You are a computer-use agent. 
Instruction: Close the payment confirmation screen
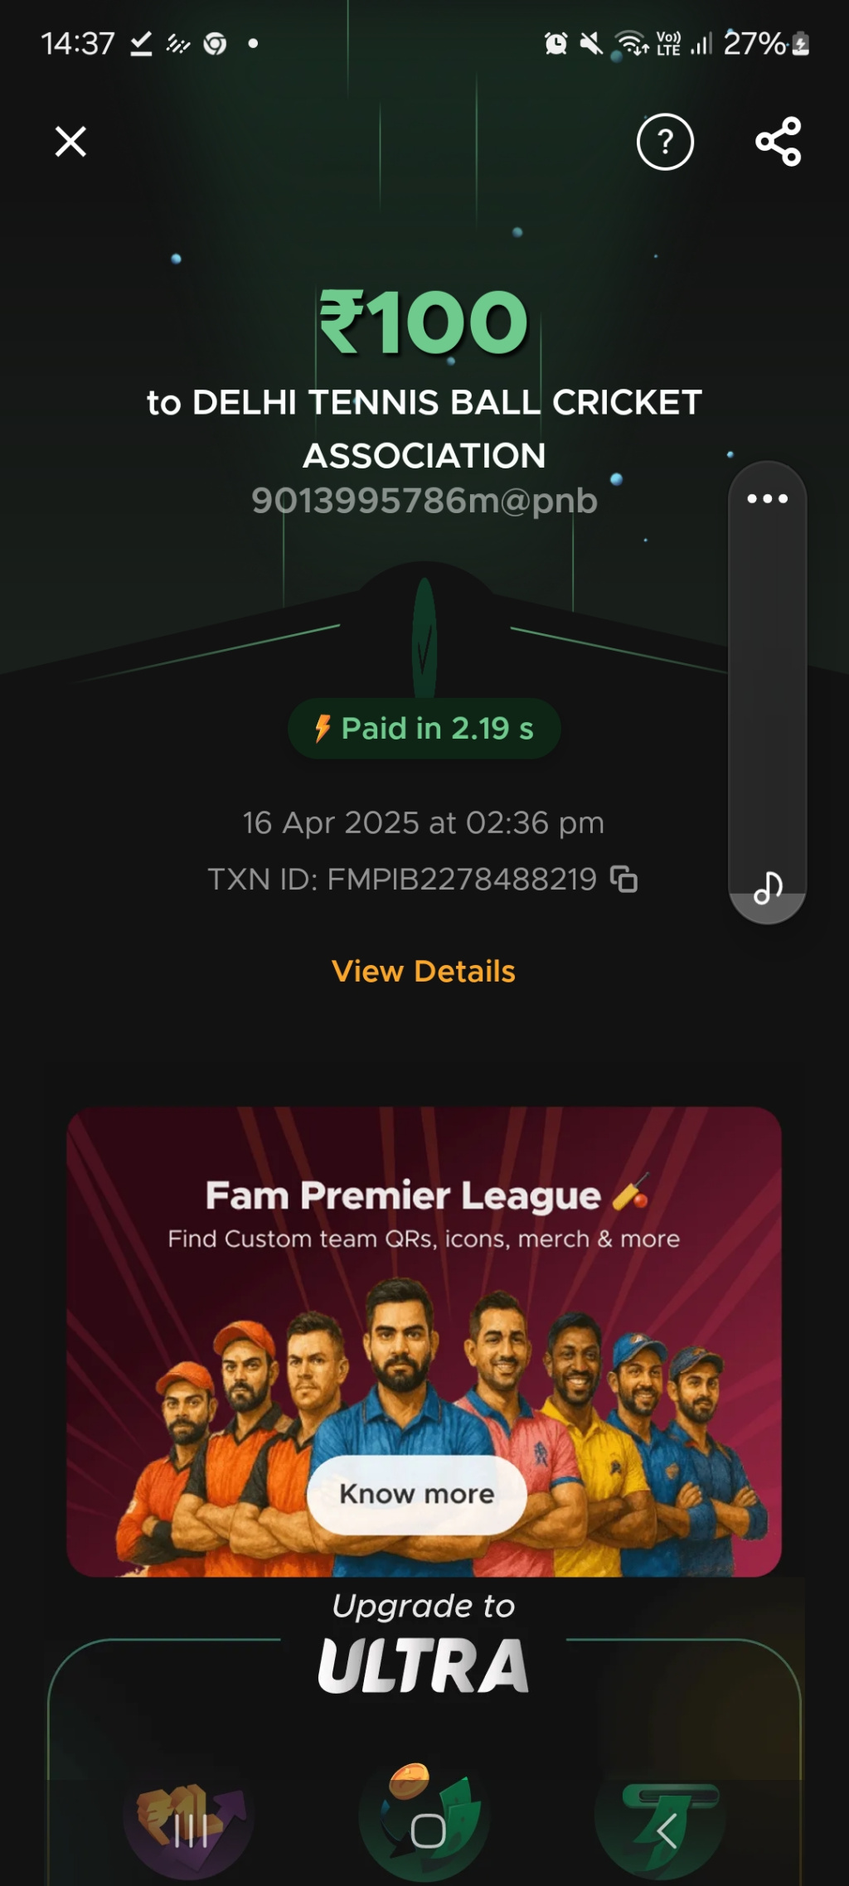(x=70, y=142)
